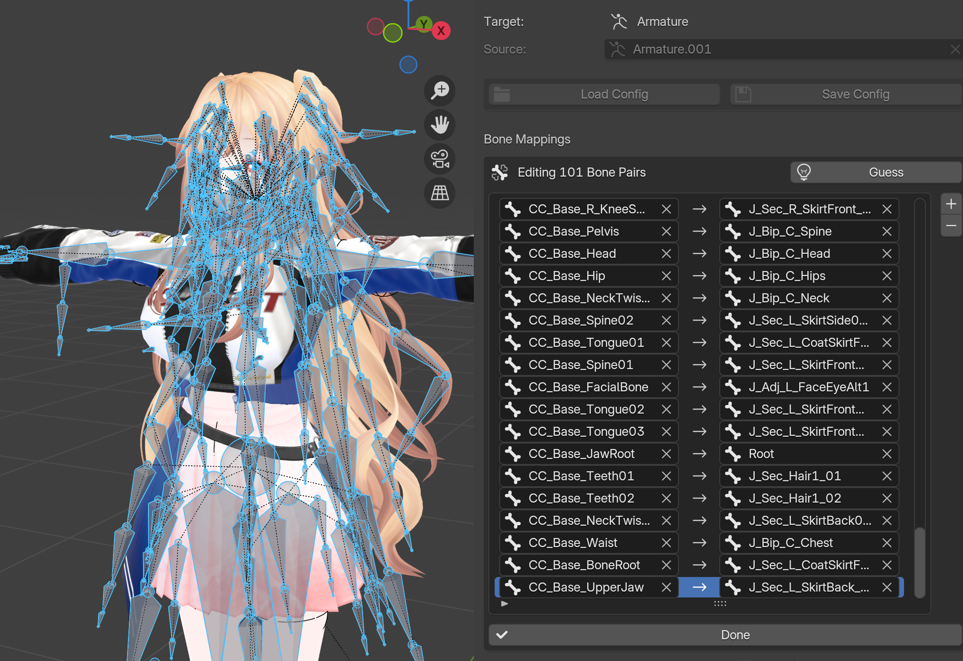Toggle the camera view icon
The image size is (963, 661).
coord(440,159)
